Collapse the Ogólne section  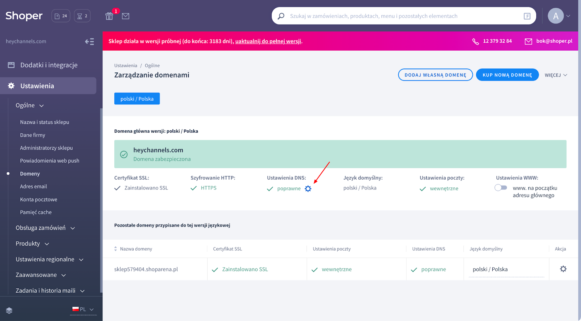(30, 105)
